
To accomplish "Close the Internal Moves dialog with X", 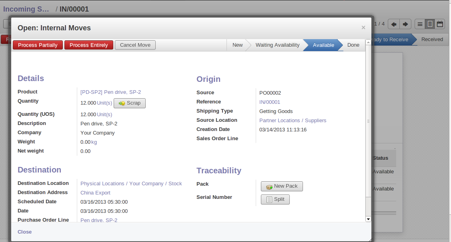I will tap(363, 28).
